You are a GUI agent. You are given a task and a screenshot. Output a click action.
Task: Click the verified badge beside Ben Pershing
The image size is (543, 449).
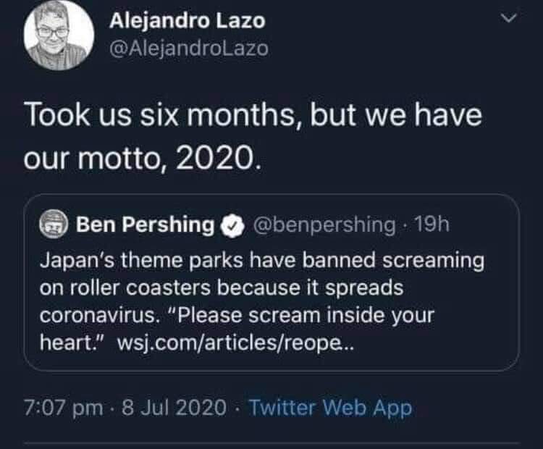(229, 225)
